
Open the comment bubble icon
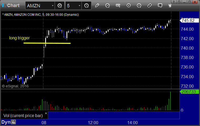click(160, 6)
